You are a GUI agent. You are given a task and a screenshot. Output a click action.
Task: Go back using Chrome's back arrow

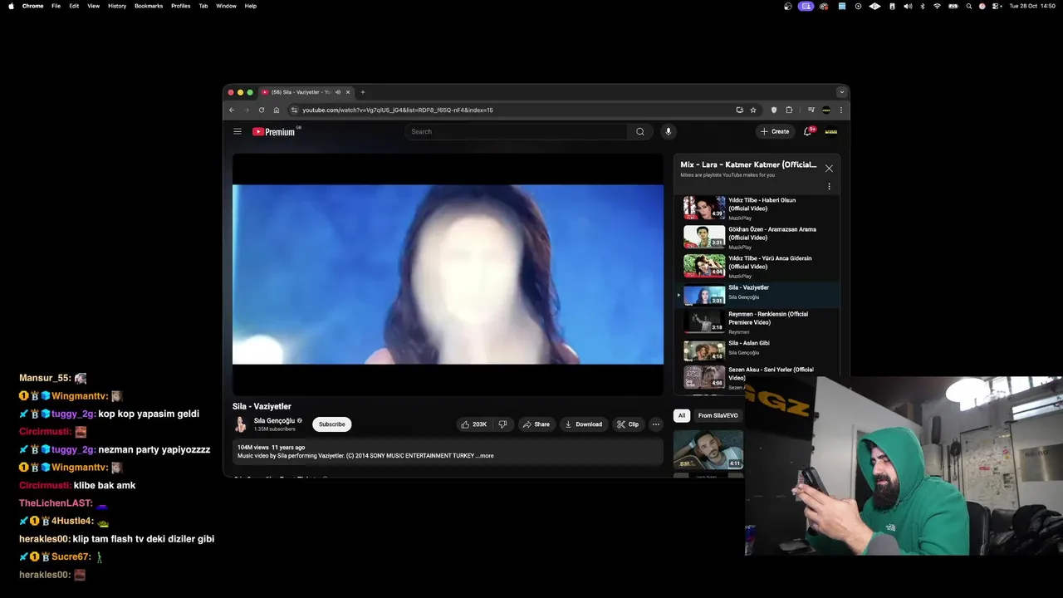pos(232,110)
